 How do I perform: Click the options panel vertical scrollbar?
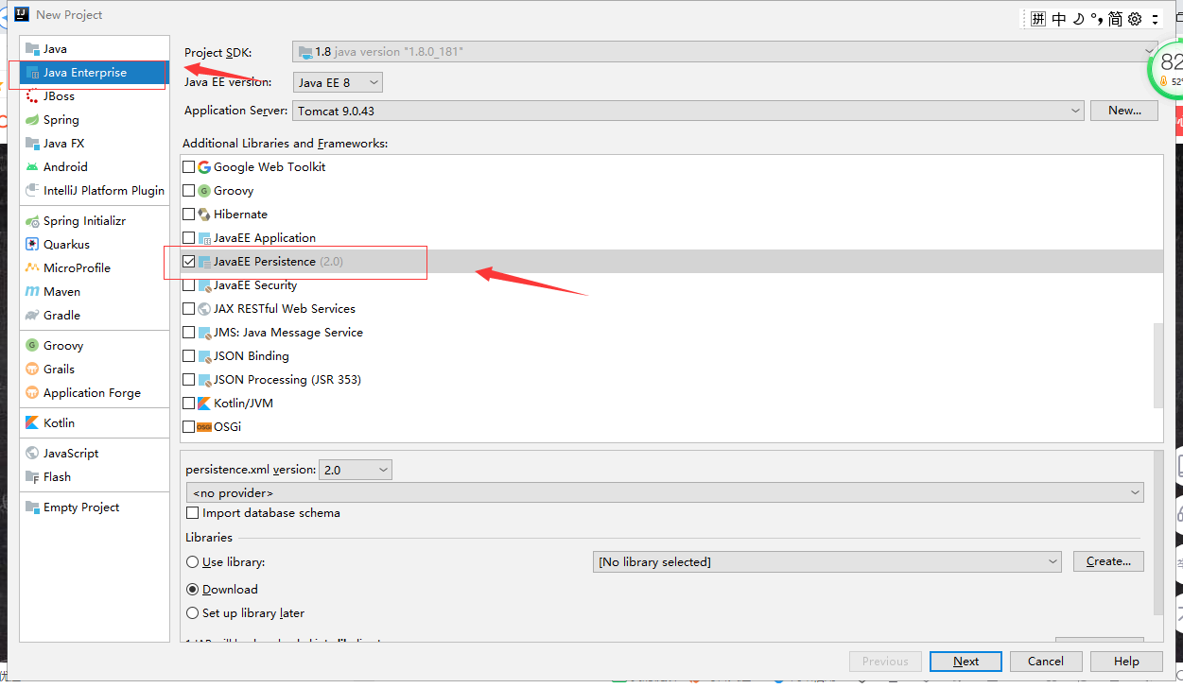(x=1158, y=532)
